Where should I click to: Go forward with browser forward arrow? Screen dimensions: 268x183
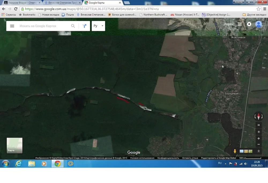tap(10, 9)
